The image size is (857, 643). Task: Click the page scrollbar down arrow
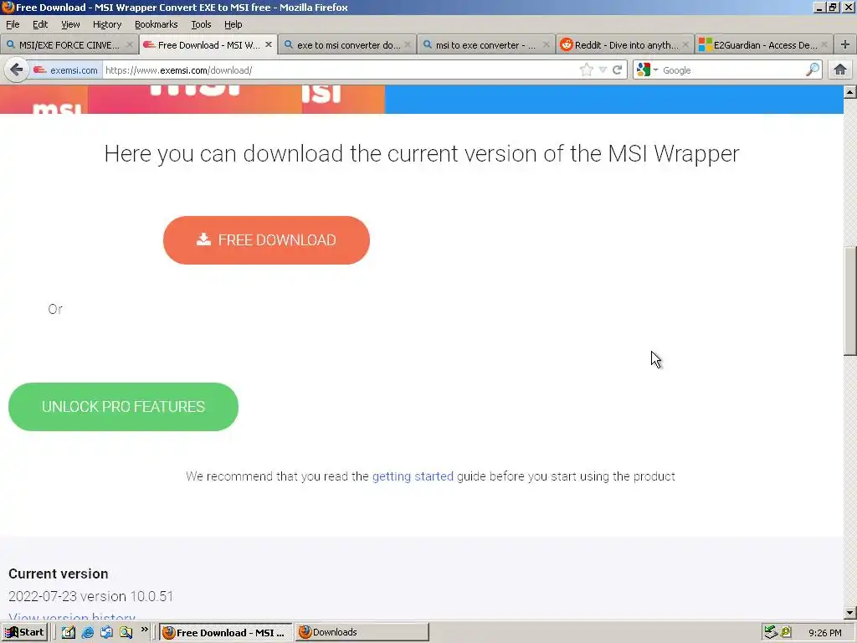(850, 613)
